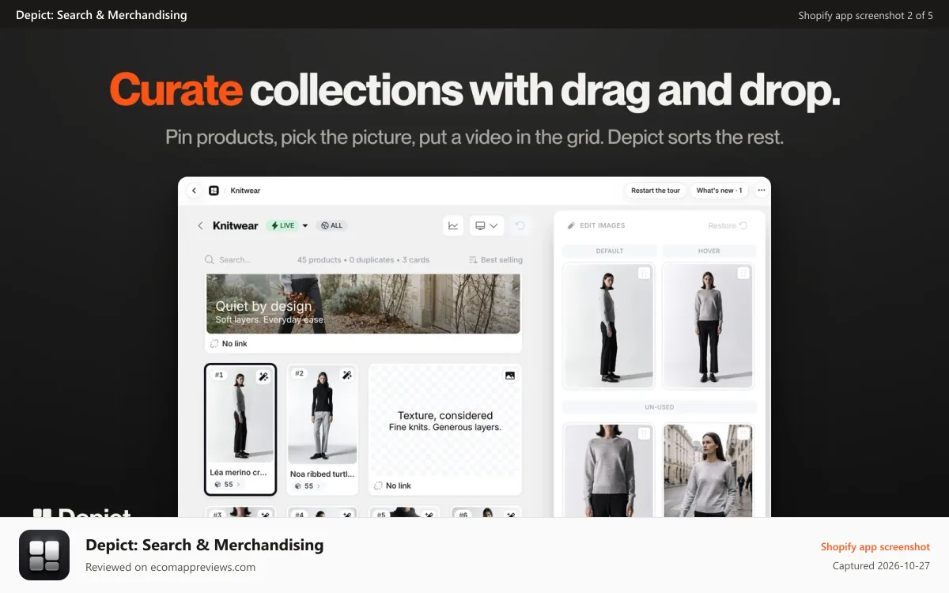Click drag handle on the hover image
Image resolution: width=949 pixels, height=593 pixels.
click(x=743, y=273)
